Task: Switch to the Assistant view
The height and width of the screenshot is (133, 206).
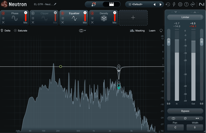Action: pos(94,4)
